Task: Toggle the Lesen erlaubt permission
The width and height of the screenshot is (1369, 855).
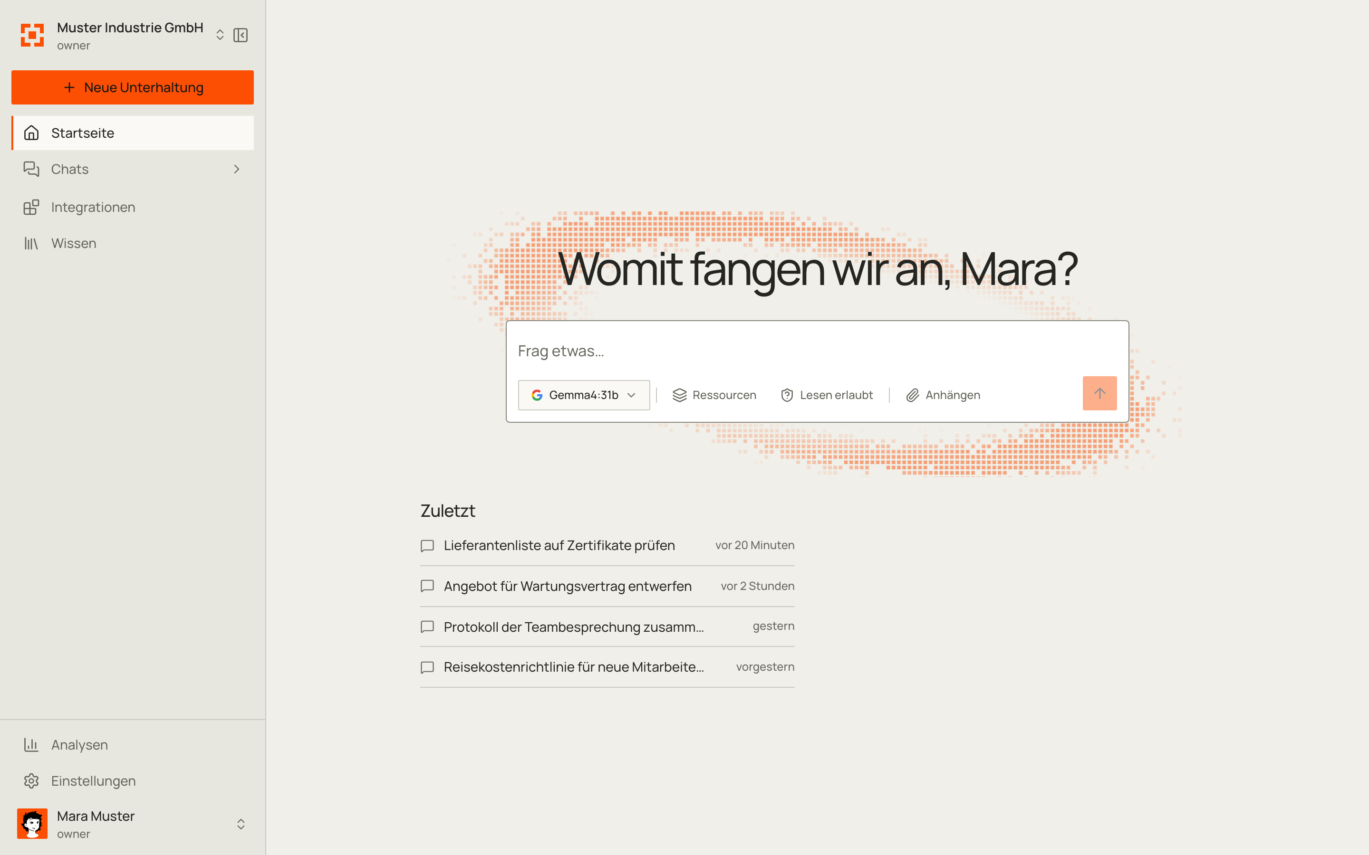Action: (827, 395)
